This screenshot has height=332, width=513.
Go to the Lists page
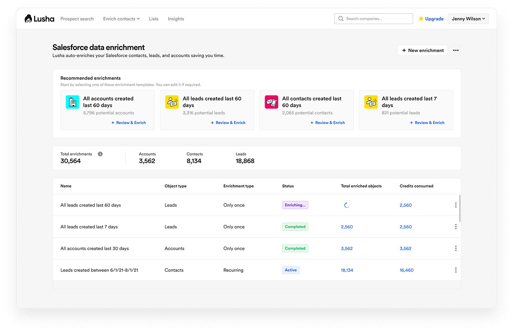tap(153, 19)
